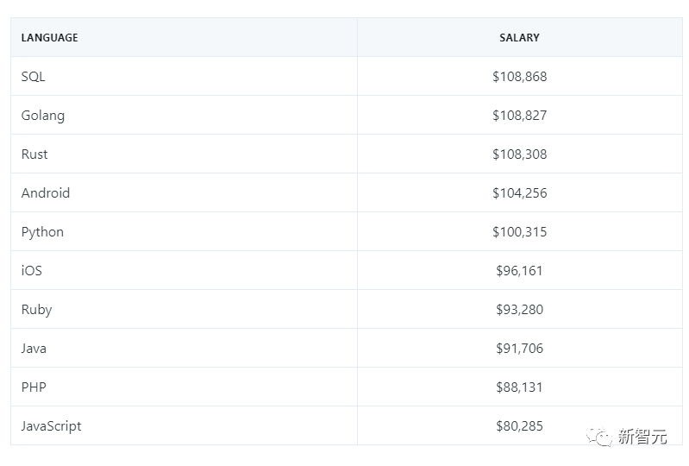Image resolution: width=689 pixels, height=466 pixels.
Task: Click the WeChat logo watermark icon
Action: pyautogui.click(x=600, y=437)
